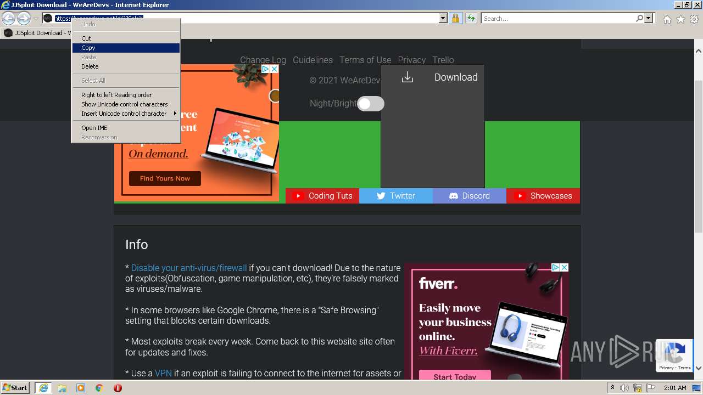Click the Info heading text

pyautogui.click(x=136, y=245)
